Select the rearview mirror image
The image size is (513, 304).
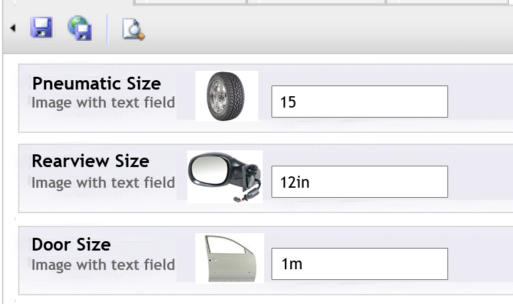[225, 176]
